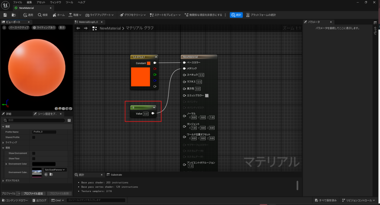Screen dimensions: 380x205
Task: Click the back navigation arrow in graph
Action: (x=78, y=28)
